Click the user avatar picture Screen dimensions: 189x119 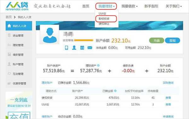click(49, 34)
